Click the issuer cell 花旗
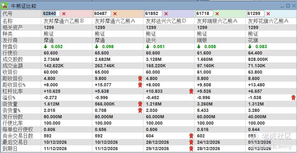This screenshot has height=153, width=297. (253, 40)
